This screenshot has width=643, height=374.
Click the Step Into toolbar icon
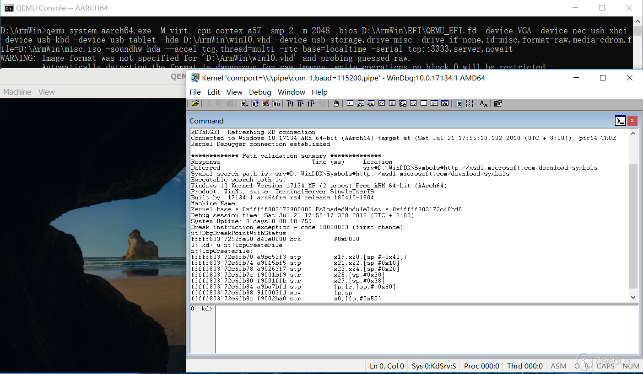click(290, 104)
